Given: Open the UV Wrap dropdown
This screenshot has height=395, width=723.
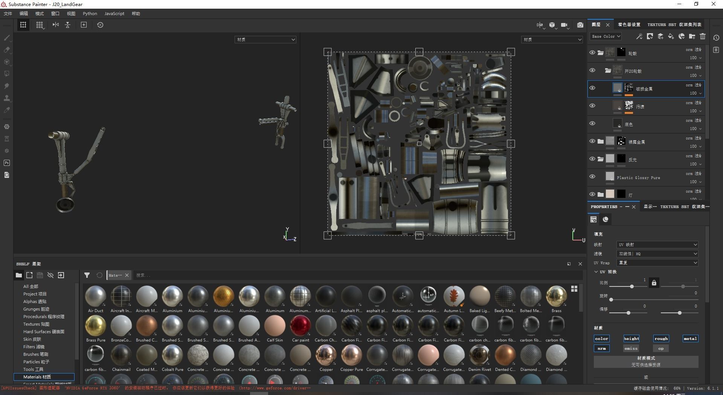Looking at the screenshot, I should pyautogui.click(x=657, y=263).
